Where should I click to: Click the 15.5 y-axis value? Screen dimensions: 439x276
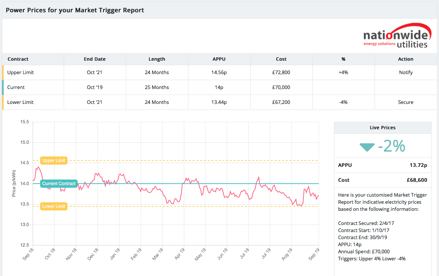tap(25, 122)
